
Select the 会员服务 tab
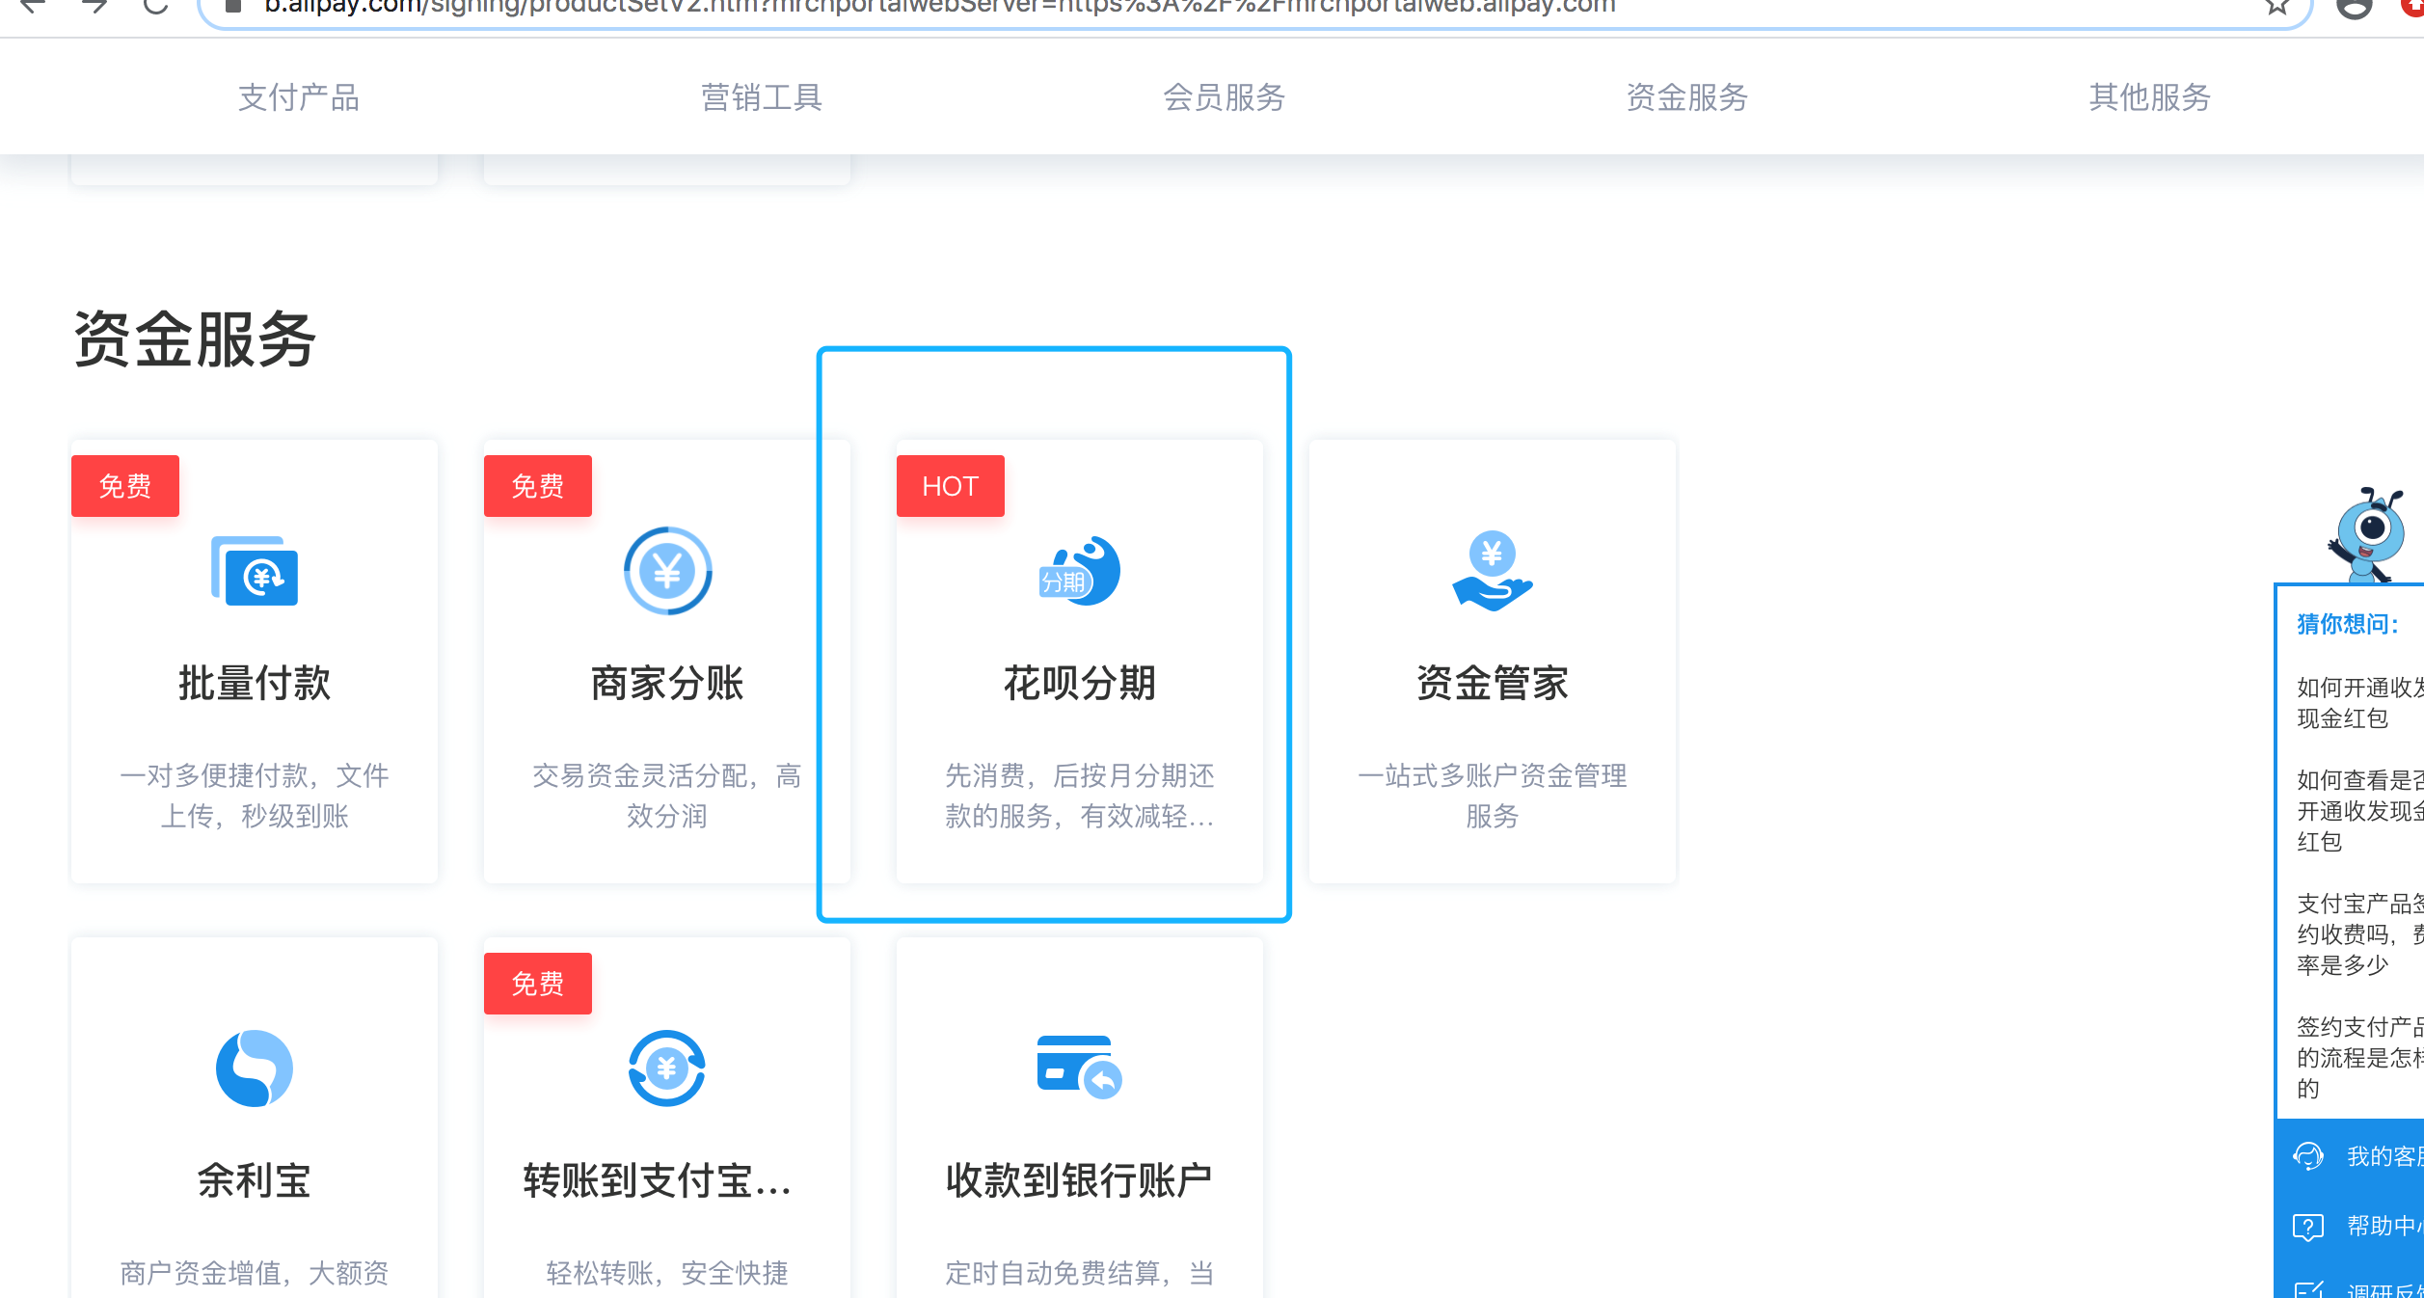tap(1225, 97)
